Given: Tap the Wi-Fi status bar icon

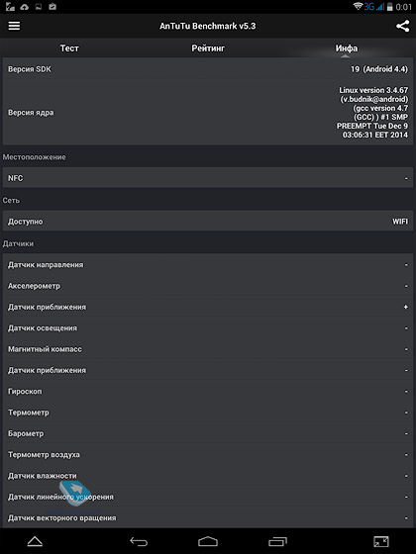Looking at the screenshot, I should pyautogui.click(x=358, y=6).
